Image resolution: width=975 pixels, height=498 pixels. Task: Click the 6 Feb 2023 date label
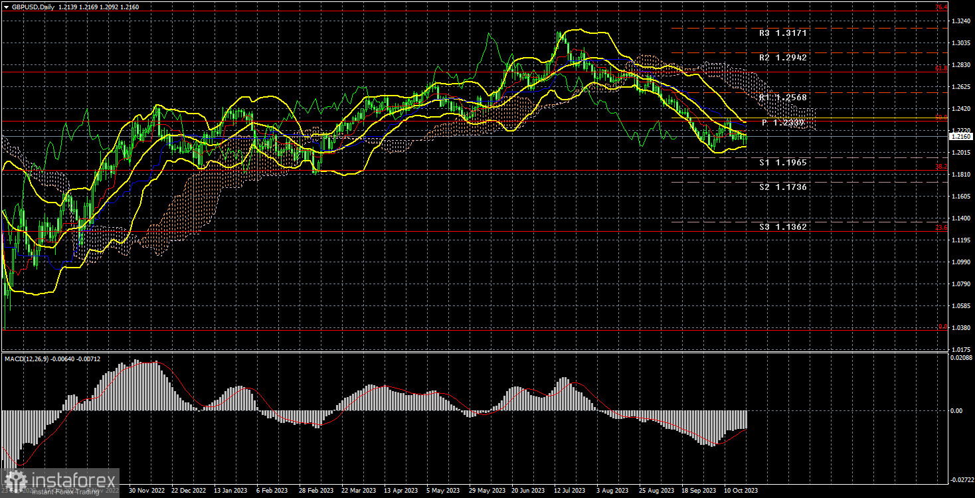pos(274,491)
